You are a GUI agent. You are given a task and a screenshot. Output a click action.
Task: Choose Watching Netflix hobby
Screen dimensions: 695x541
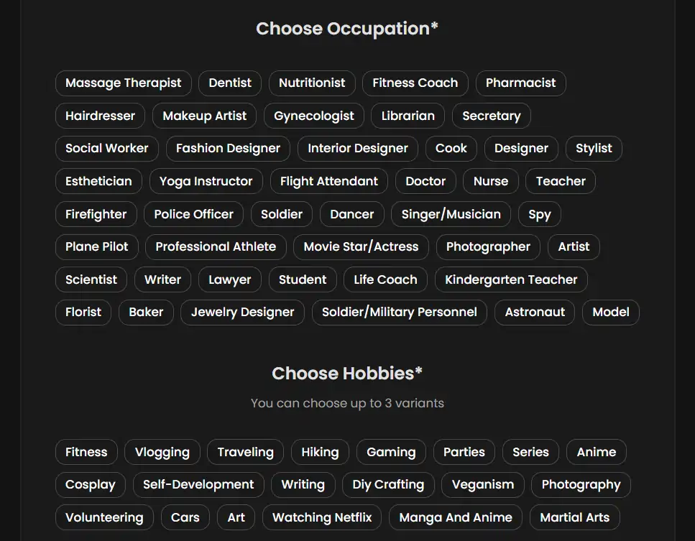[322, 517]
